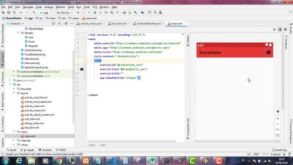
Task: Click the pan hand tool in preview
Action: pos(278,111)
